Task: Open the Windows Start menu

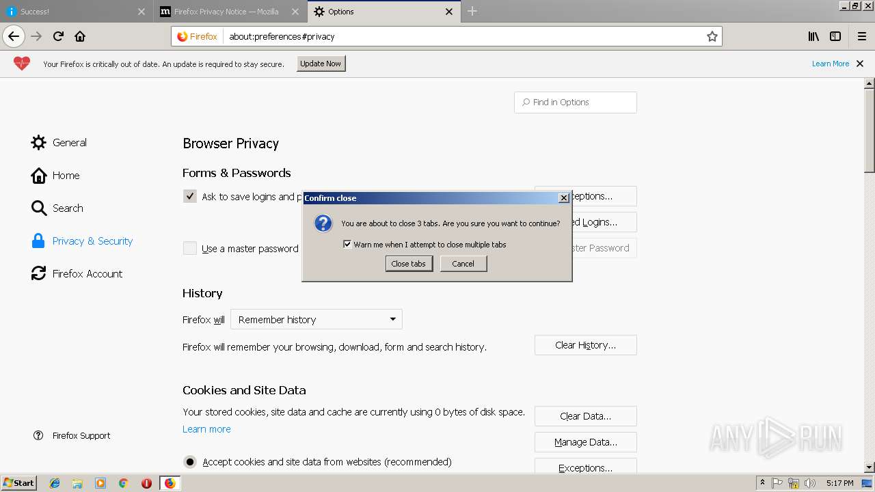Action: point(19,483)
